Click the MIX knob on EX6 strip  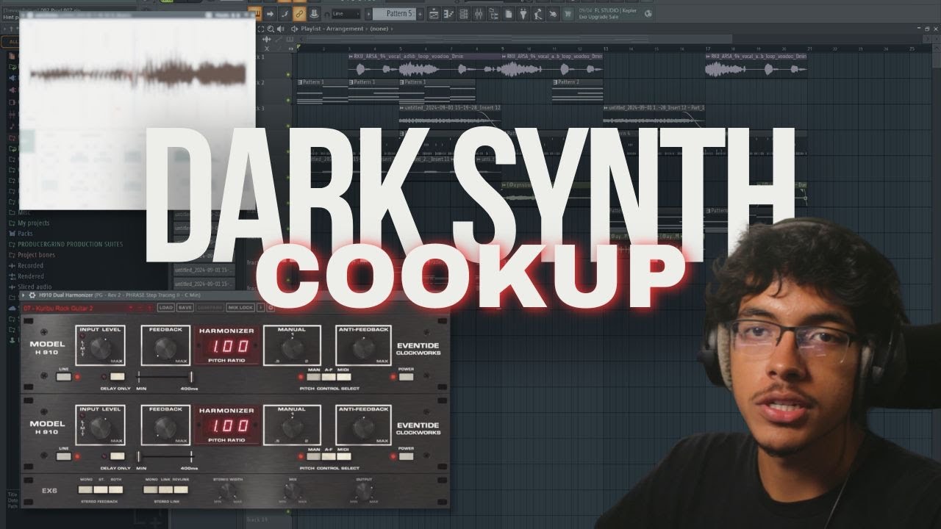[292, 491]
